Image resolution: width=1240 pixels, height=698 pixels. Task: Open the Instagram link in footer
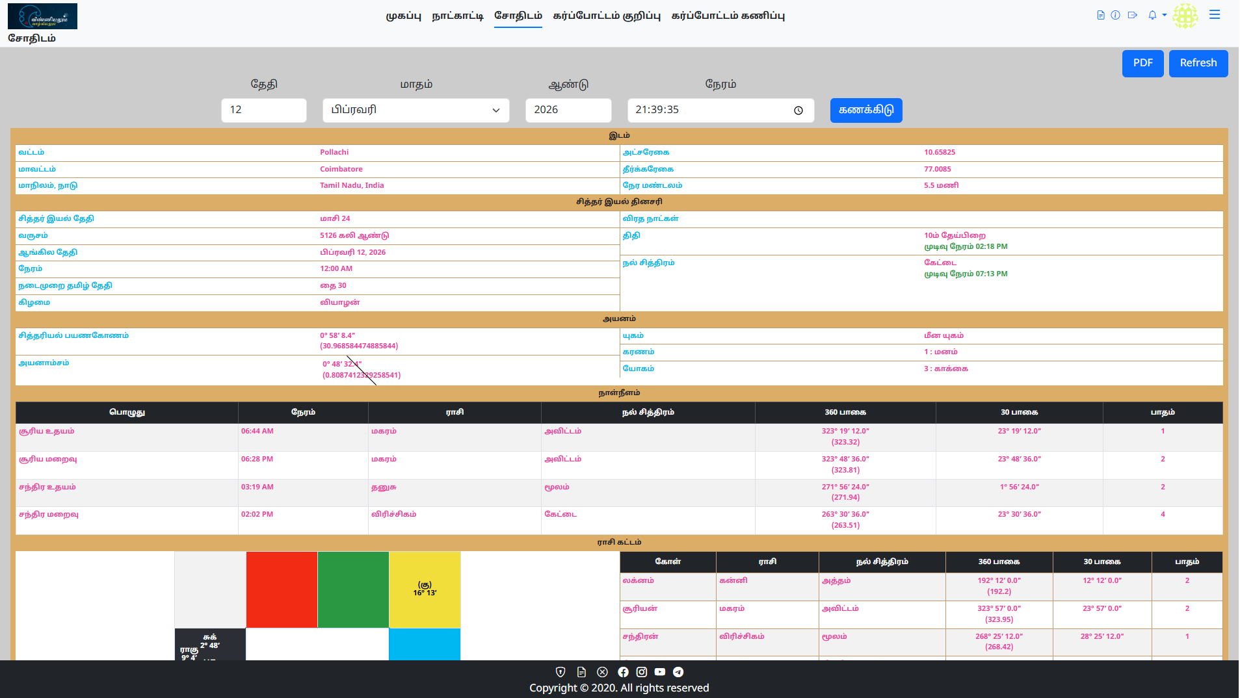tap(641, 672)
